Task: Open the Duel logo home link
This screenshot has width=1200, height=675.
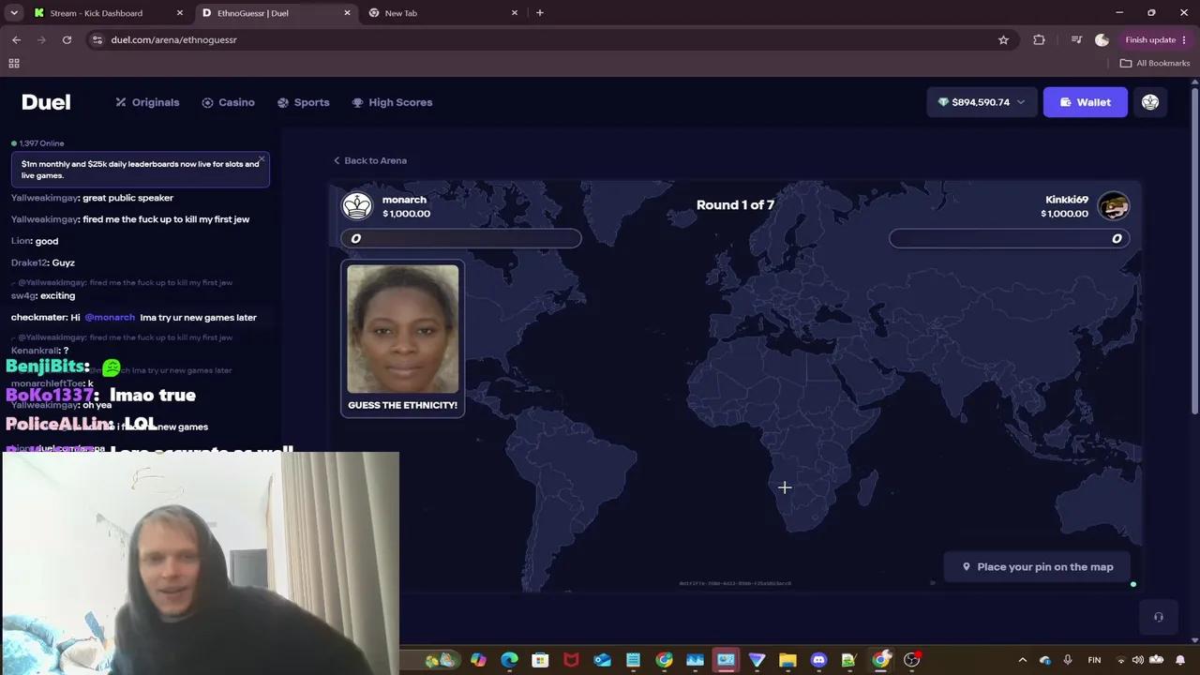Action: click(x=46, y=102)
